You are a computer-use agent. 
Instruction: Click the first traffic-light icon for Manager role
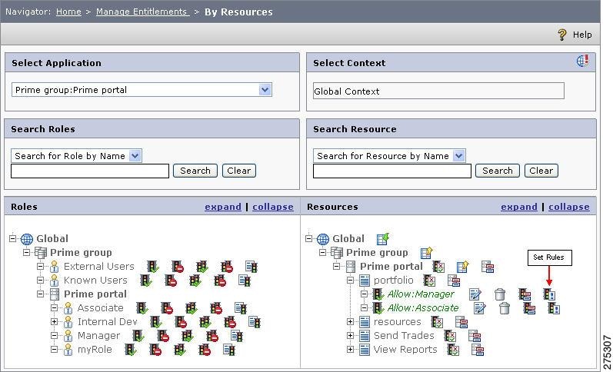tap(138, 336)
